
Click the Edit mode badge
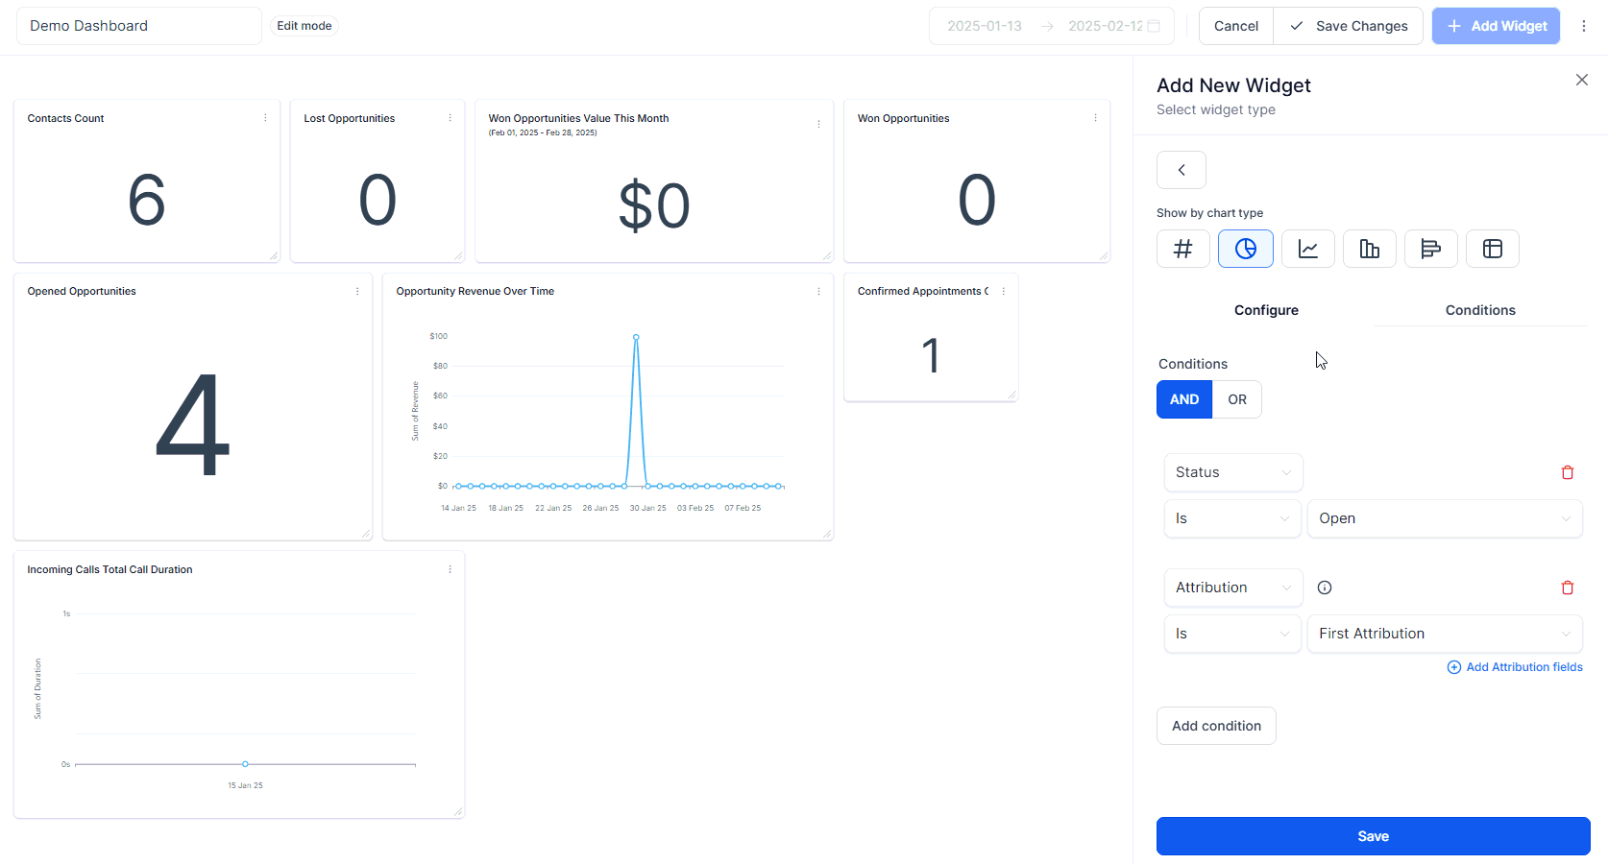coord(305,26)
